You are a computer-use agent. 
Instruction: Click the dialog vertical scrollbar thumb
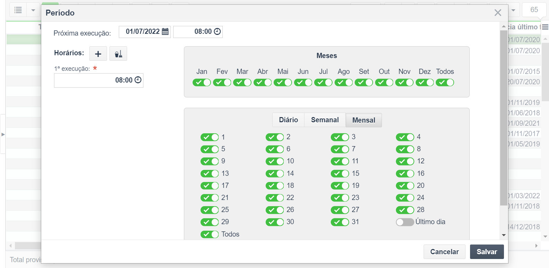click(x=504, y=117)
